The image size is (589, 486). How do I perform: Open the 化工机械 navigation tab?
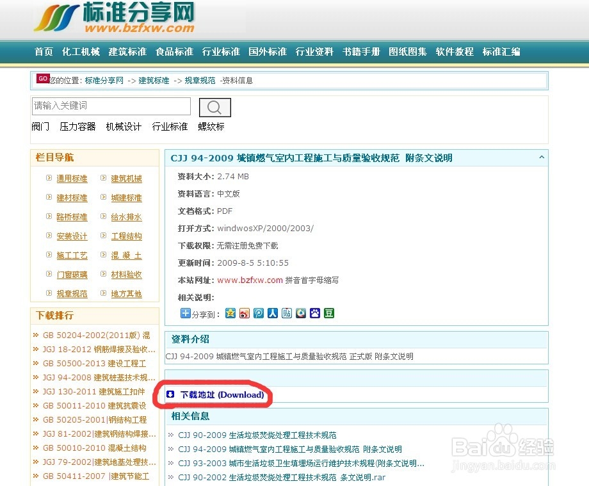[81, 52]
